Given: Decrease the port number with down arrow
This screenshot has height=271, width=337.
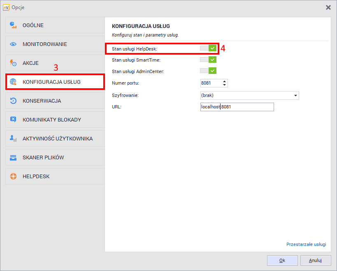Looking at the screenshot, I should tap(224, 85).
